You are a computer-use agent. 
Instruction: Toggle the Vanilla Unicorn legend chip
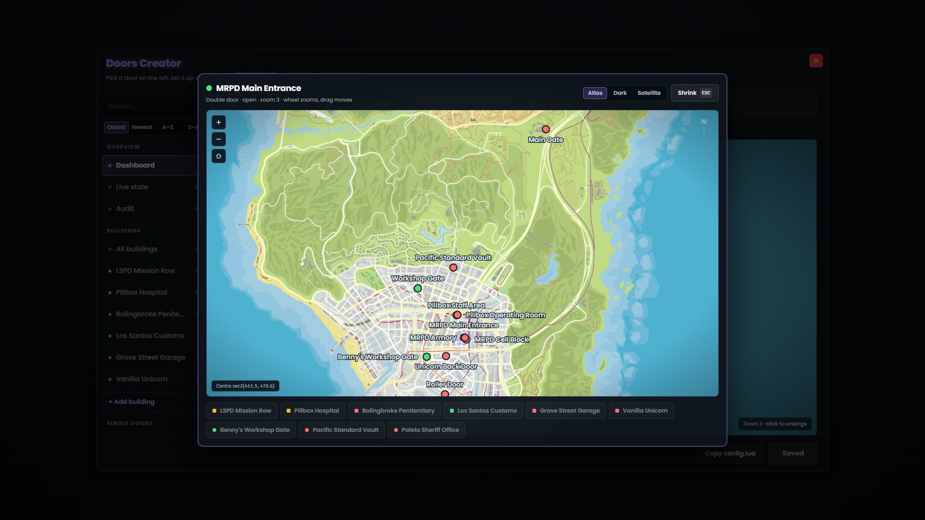[641, 411]
